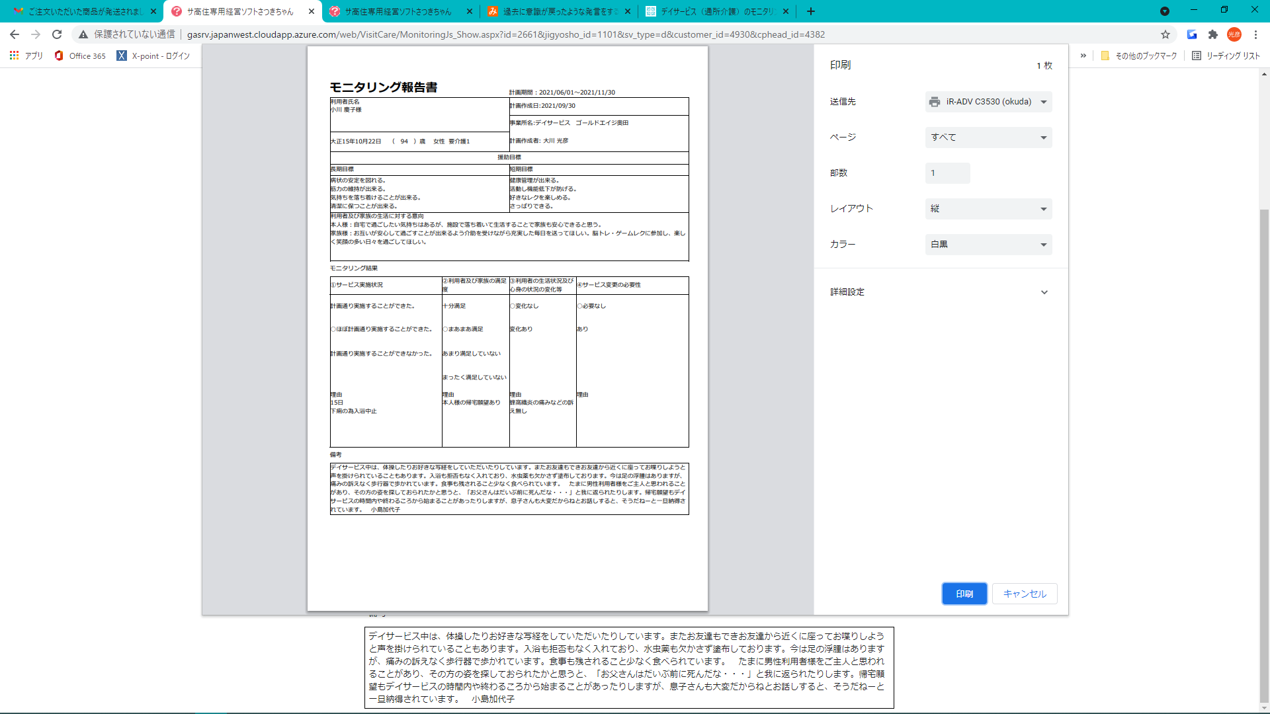This screenshot has height=714, width=1270.
Task: Bookmark this page with star icon
Action: click(1165, 34)
